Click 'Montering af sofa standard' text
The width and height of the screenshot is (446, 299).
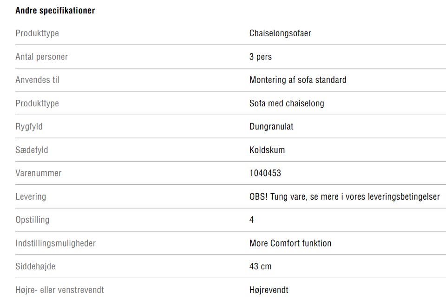(298, 80)
